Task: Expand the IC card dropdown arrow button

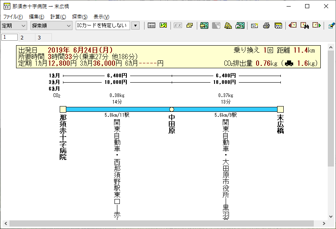Action: (x=135, y=25)
